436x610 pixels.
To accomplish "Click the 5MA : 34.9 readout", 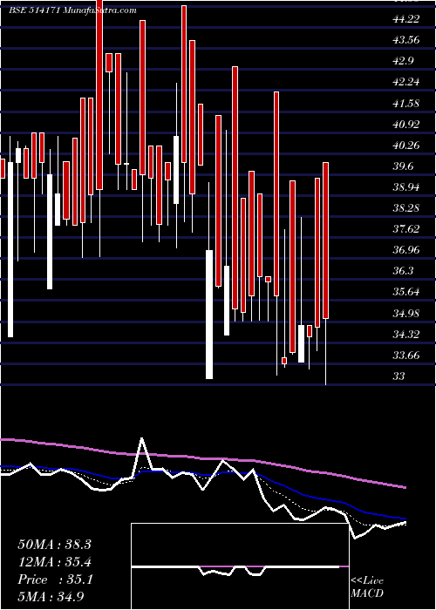I will 51,597.
